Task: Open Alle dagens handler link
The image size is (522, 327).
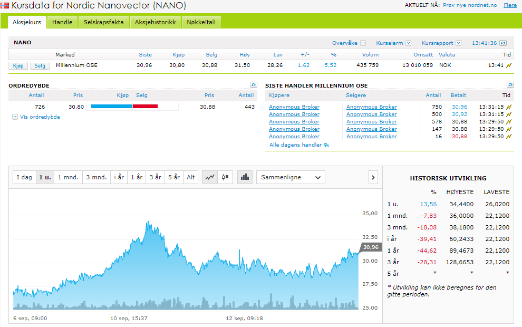Action: [296, 145]
